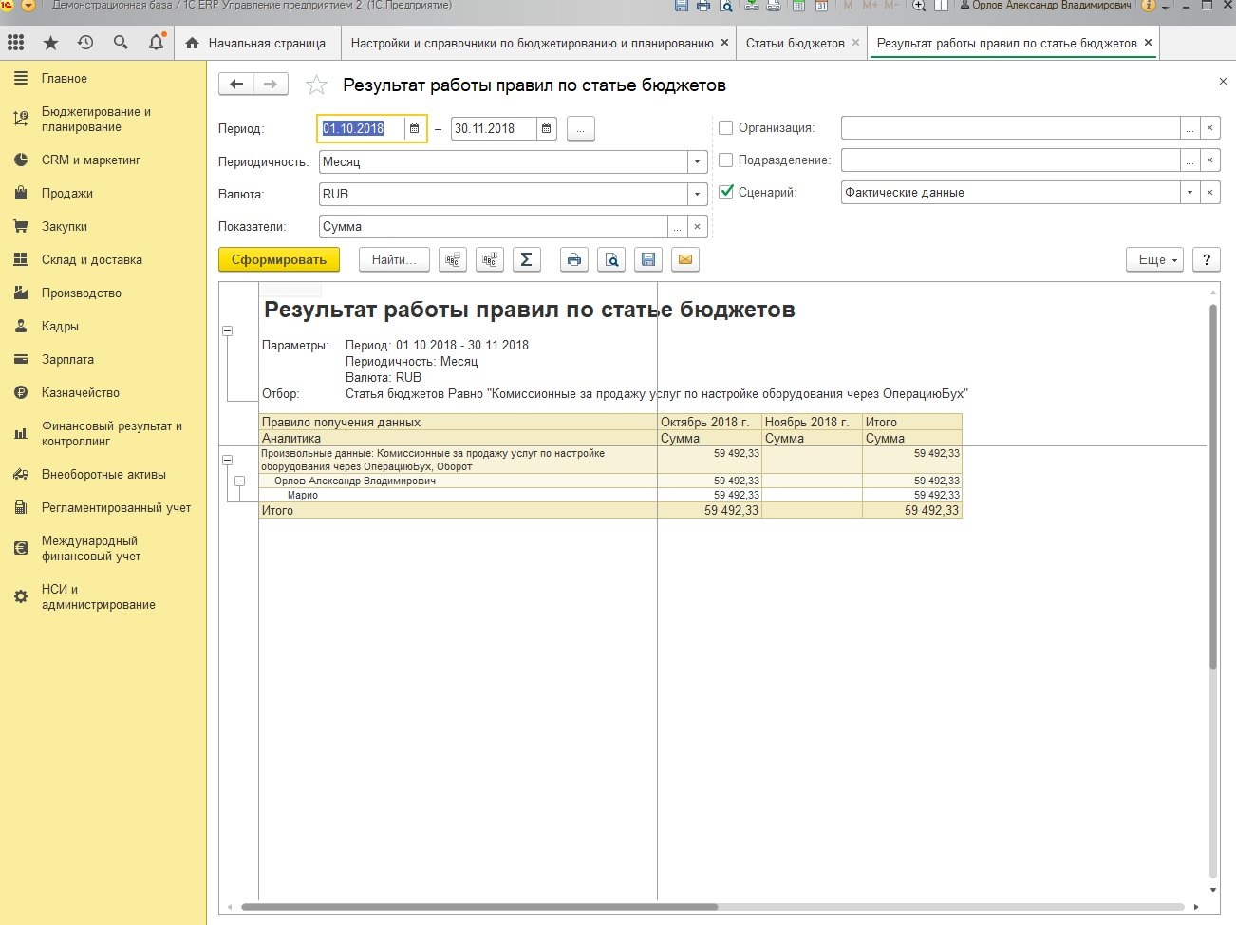Uncheck the Сценарий checkbox

pos(726,192)
